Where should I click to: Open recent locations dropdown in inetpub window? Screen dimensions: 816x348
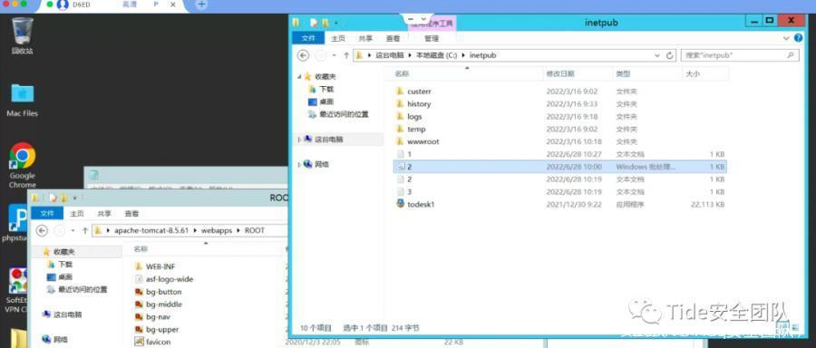[x=334, y=55]
